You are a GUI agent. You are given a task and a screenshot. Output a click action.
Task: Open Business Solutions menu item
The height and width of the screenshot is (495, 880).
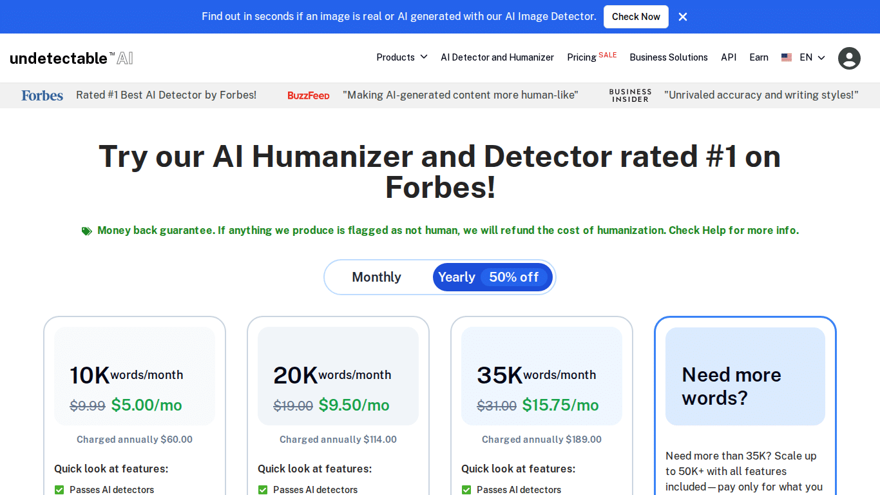(669, 57)
